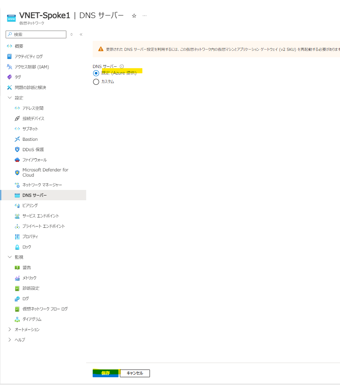This screenshot has width=340, height=385.
Task: Select the カスタム radio button
Action: coord(96,82)
